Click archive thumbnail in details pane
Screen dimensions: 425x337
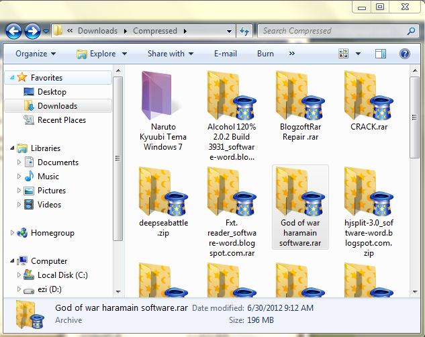tap(30, 315)
